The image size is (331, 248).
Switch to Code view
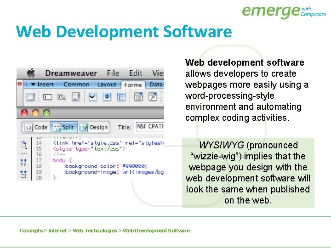pos(36,127)
